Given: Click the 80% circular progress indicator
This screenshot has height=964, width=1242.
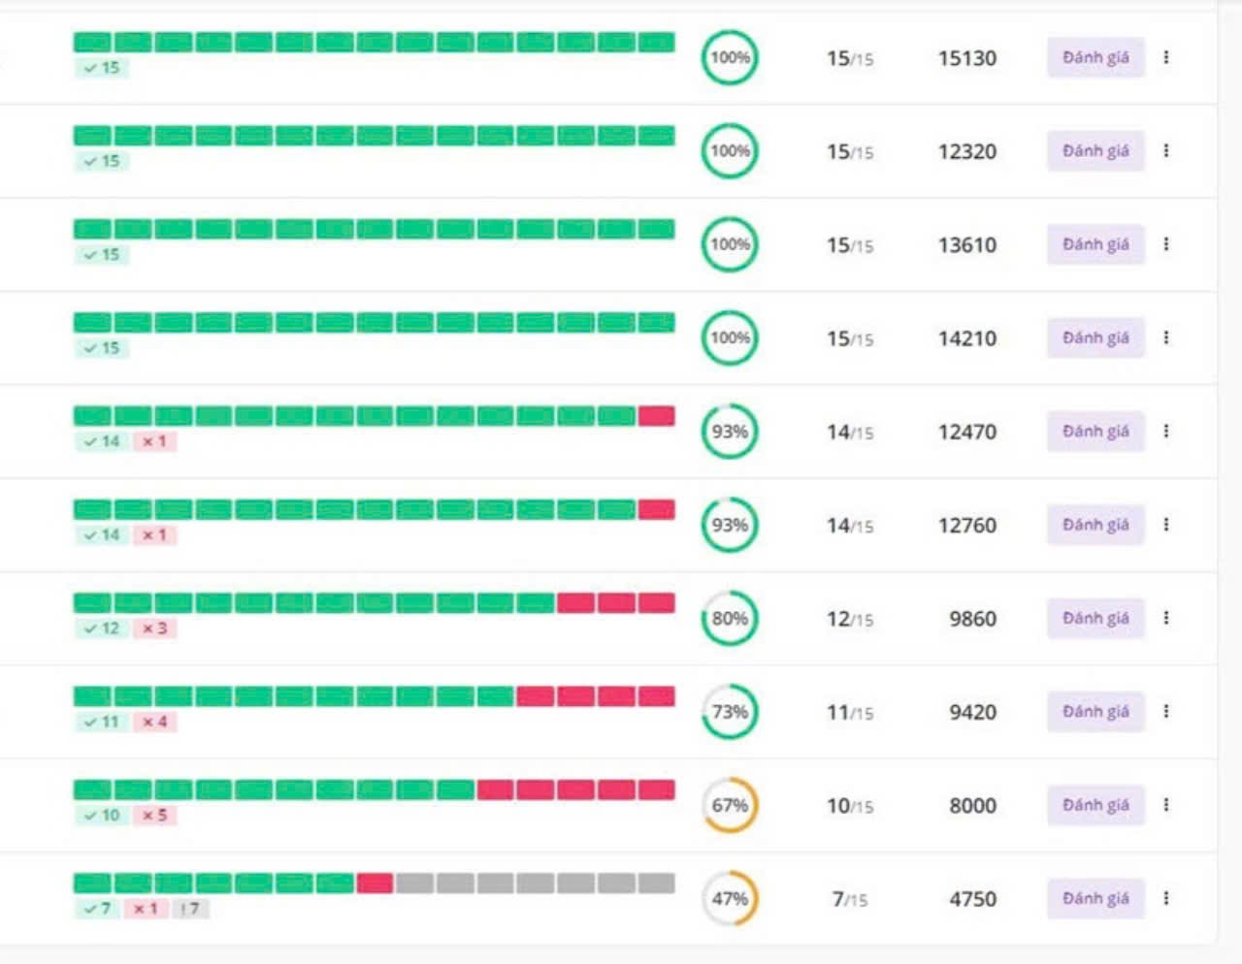Looking at the screenshot, I should pyautogui.click(x=729, y=618).
